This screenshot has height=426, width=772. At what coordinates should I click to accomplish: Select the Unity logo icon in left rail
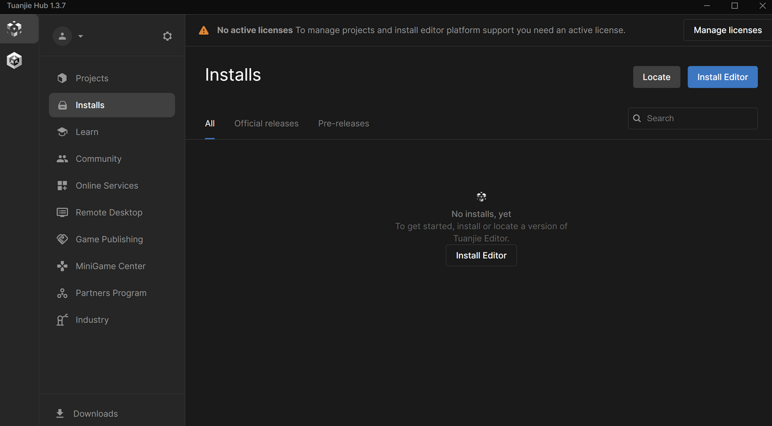coord(14,60)
